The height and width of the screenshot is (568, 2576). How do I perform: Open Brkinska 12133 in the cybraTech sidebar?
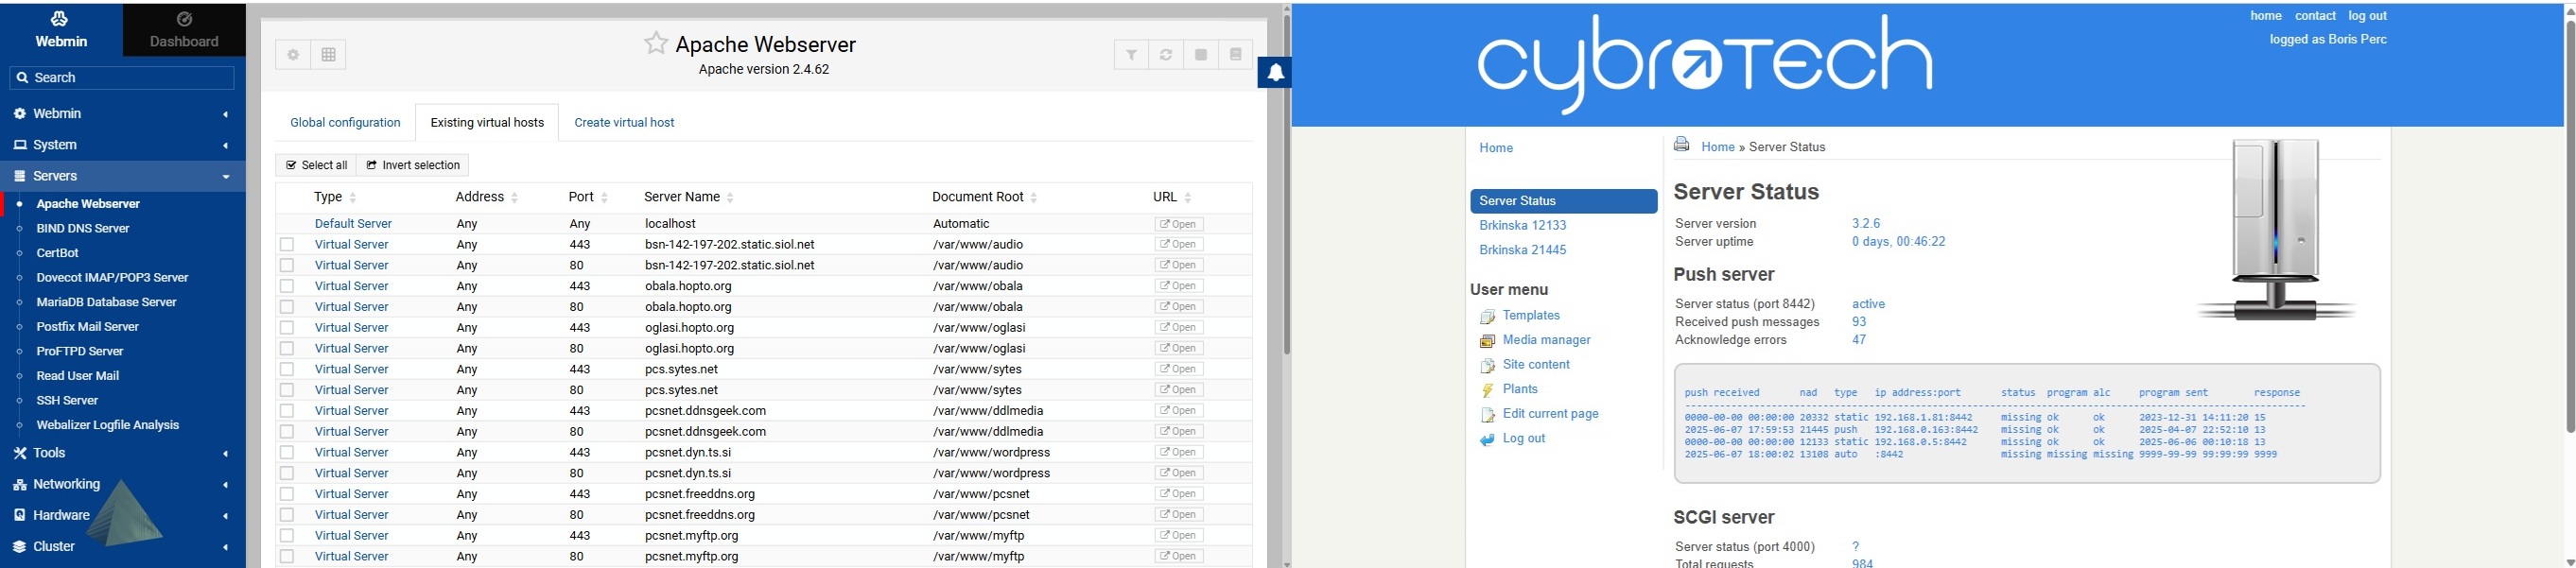pyautogui.click(x=1523, y=226)
